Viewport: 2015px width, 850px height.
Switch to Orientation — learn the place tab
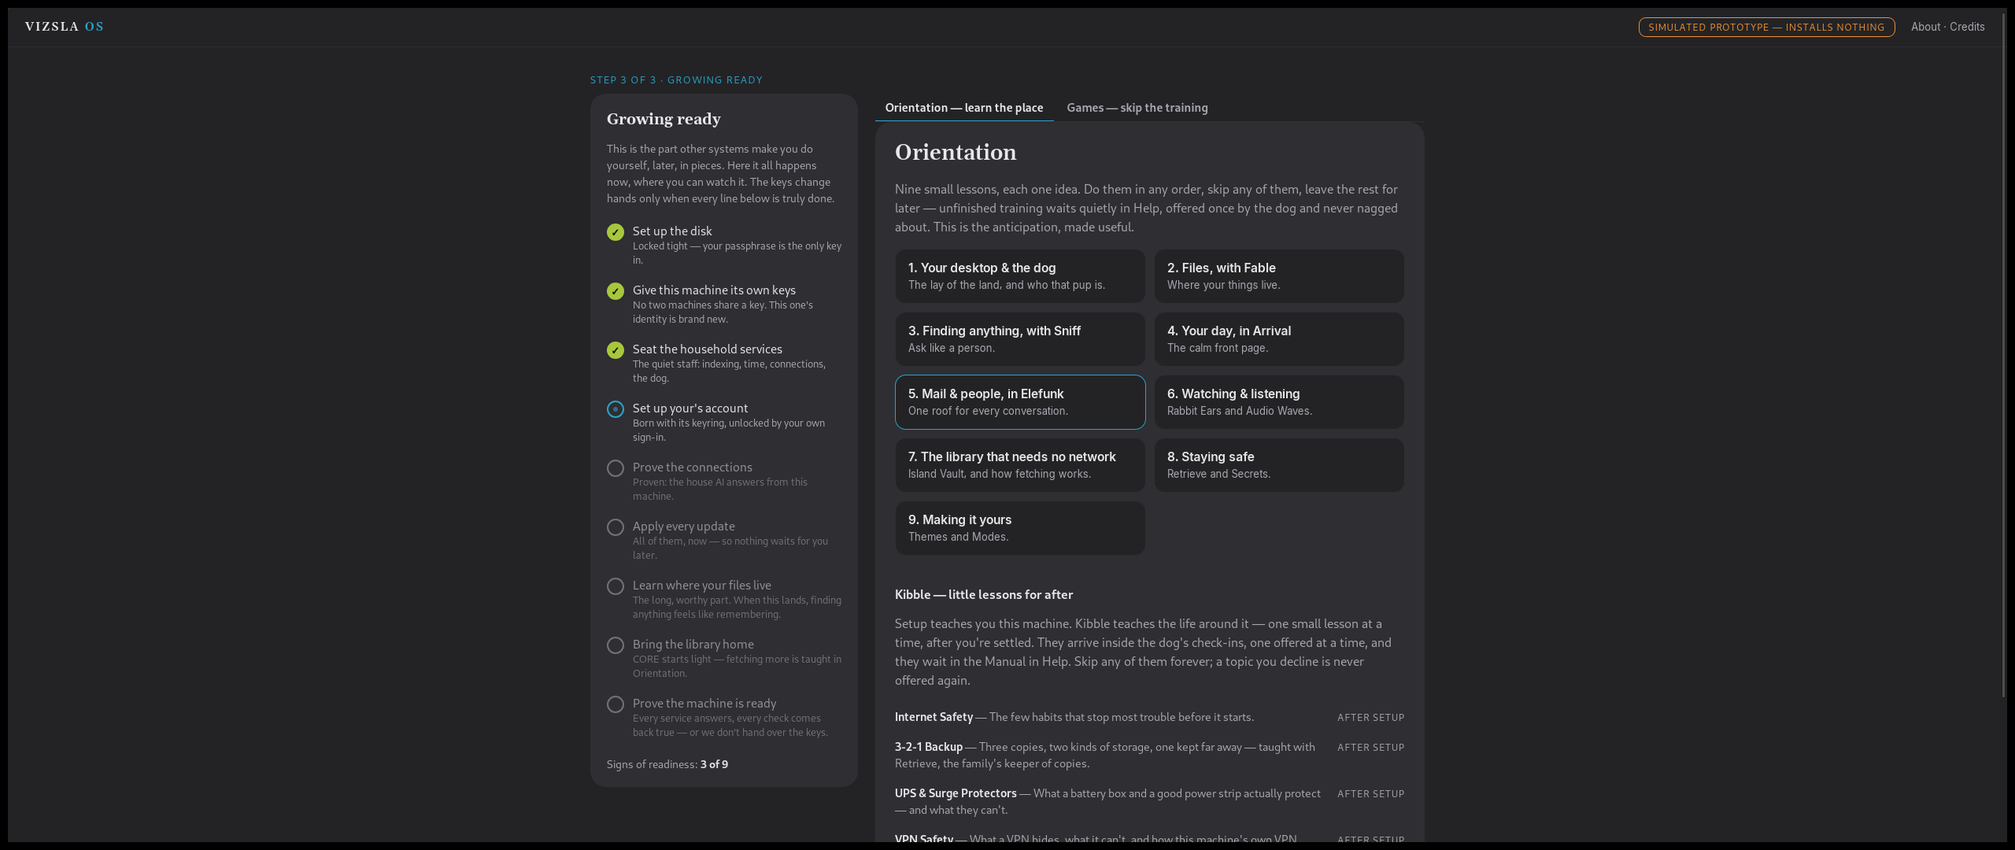tap(964, 108)
